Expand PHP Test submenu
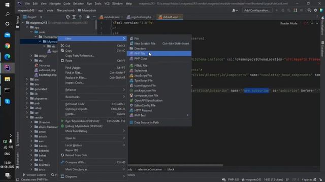Image resolution: width=325 pixels, height=182 pixels. (159, 115)
